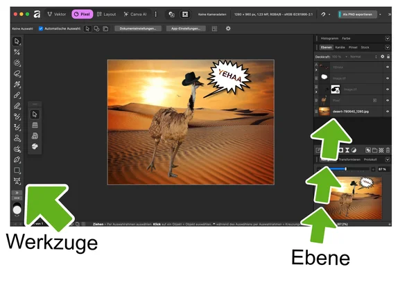Image resolution: width=416 pixels, height=294 pixels.
Task: Click the Clone Stamp tool
Action: (17, 138)
